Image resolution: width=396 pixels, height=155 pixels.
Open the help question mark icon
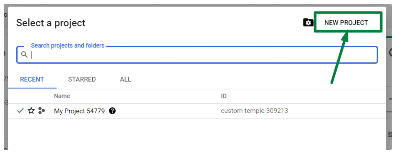tap(112, 111)
